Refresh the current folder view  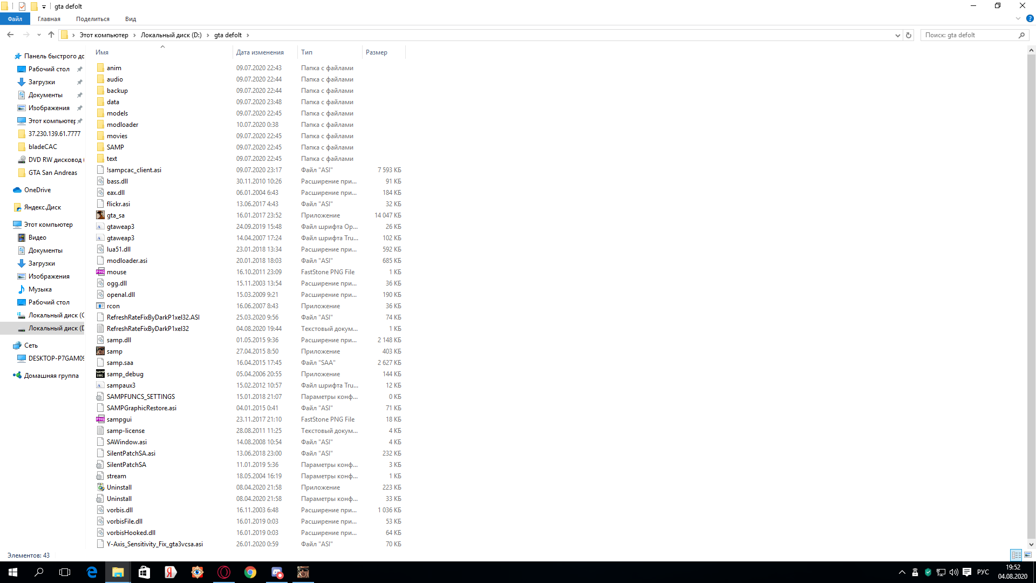pyautogui.click(x=909, y=35)
